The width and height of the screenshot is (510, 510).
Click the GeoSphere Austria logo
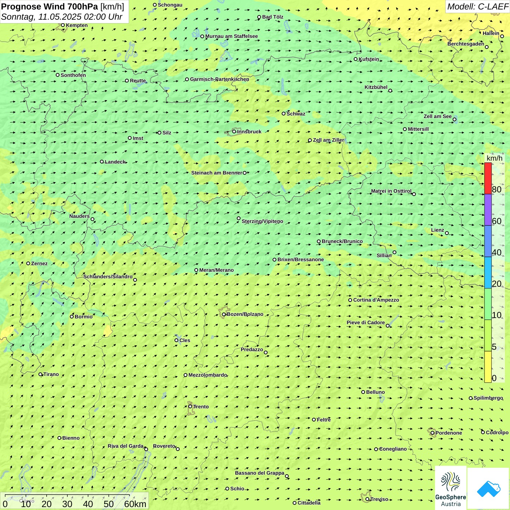click(451, 488)
